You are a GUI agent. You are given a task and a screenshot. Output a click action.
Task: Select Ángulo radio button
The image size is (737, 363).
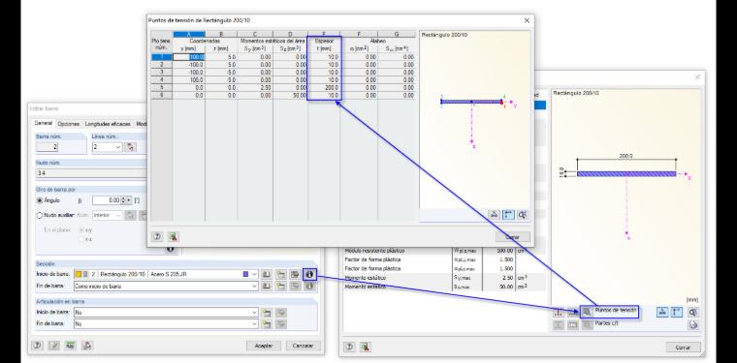click(40, 200)
